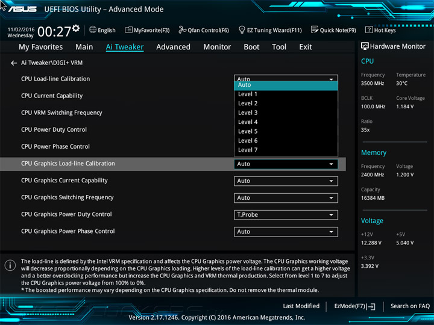Switch to the Boot tab
The height and width of the screenshot is (325, 434).
point(251,47)
